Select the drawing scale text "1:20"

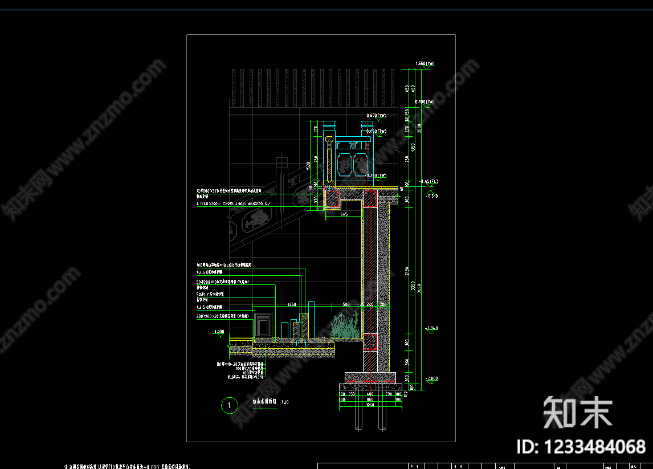tap(285, 402)
